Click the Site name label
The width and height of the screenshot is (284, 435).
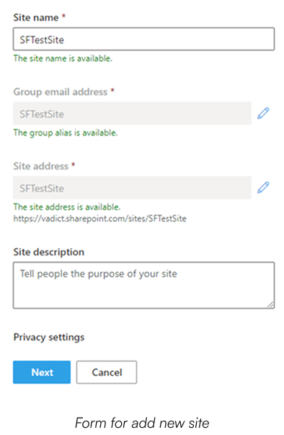point(36,18)
